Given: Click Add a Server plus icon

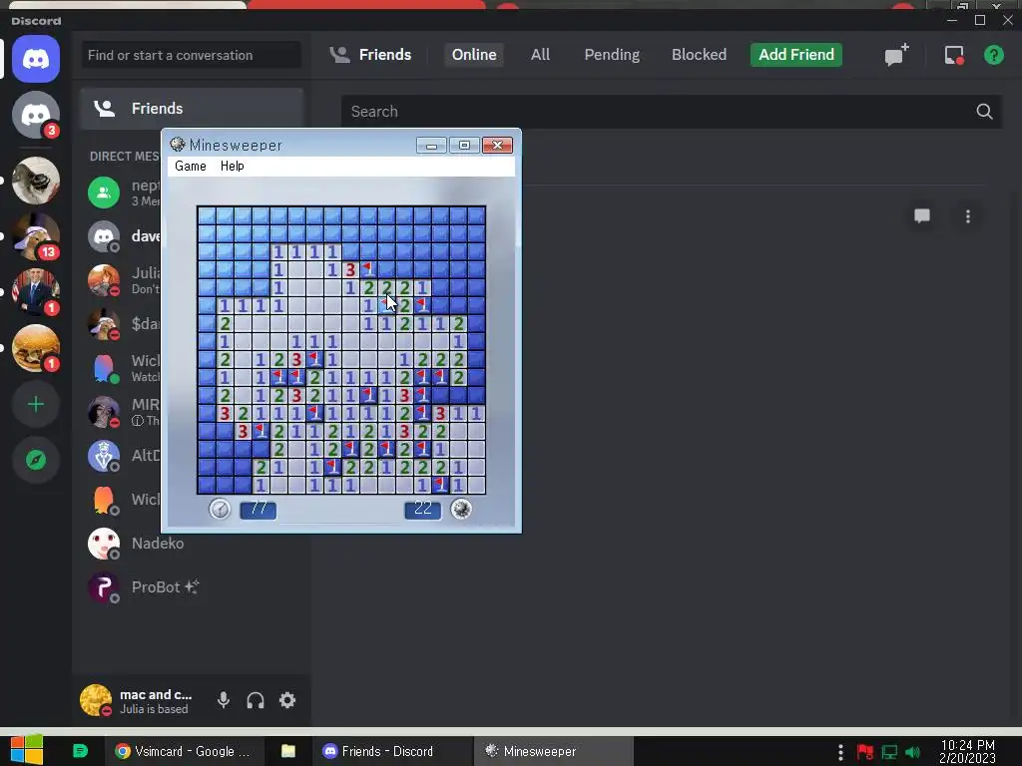Looking at the screenshot, I should (x=36, y=405).
